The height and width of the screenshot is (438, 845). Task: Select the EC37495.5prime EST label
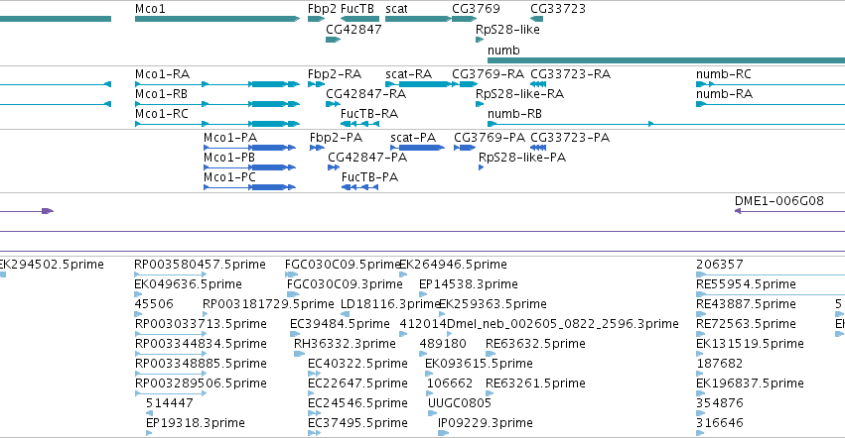pyautogui.click(x=357, y=422)
